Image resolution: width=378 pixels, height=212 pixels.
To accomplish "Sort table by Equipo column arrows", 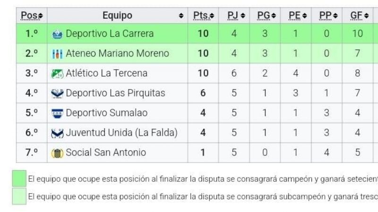I will [x=181, y=16].
